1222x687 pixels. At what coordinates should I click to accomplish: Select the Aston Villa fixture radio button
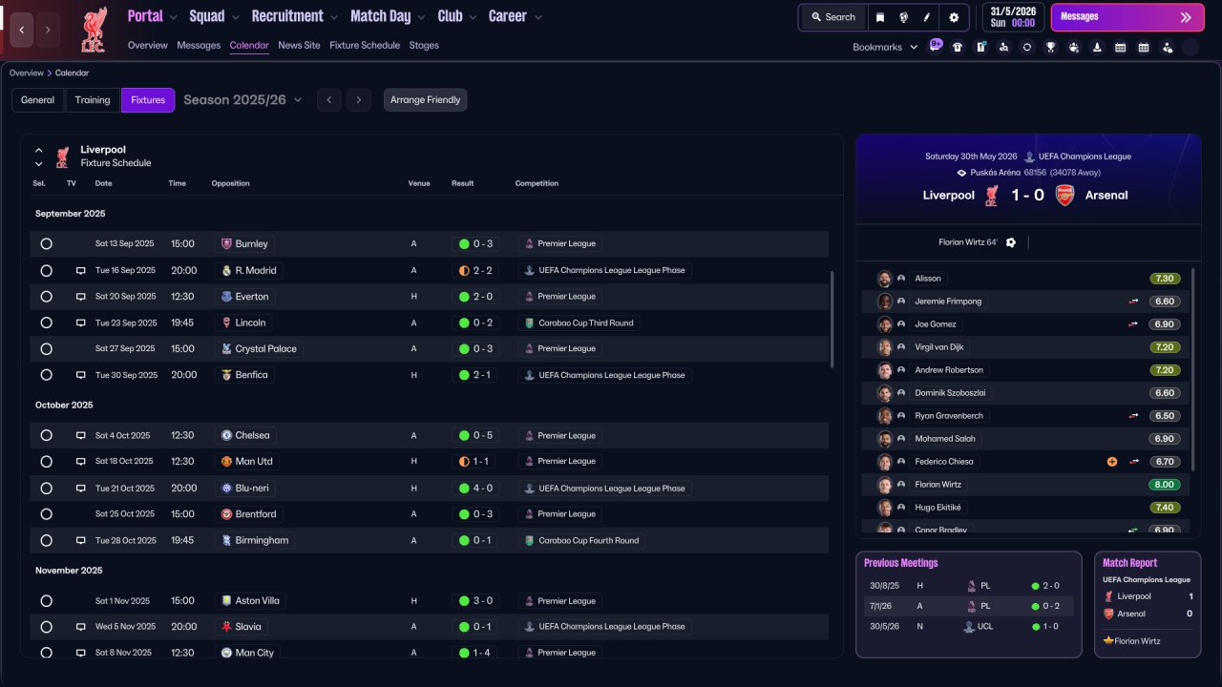(x=46, y=601)
